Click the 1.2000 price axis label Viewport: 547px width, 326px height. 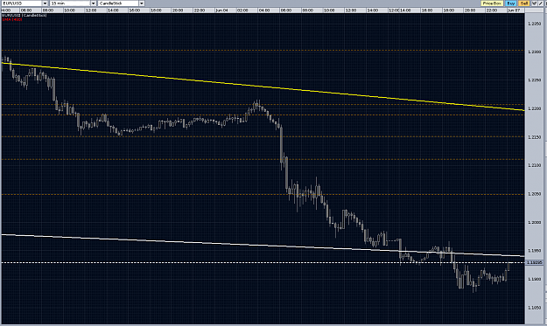(x=535, y=222)
